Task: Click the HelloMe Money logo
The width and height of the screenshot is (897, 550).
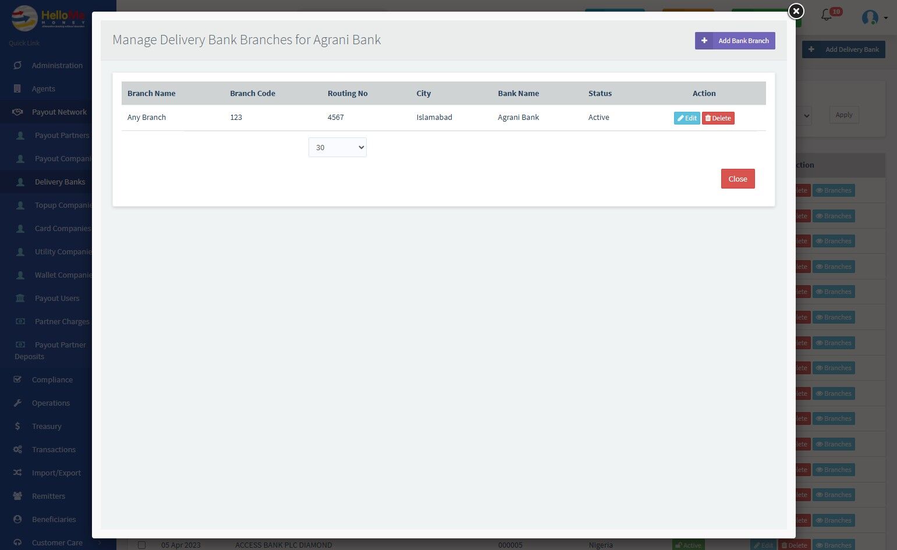Action: pyautogui.click(x=48, y=17)
